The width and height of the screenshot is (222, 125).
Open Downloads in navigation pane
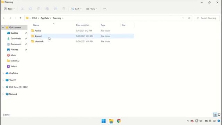point(16,39)
